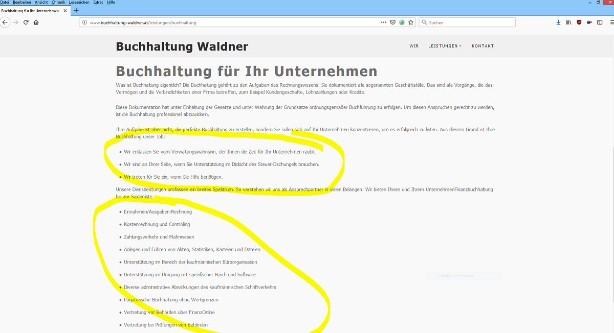614x333 pixels.
Task: Open the Firefox hamburger menu
Action: tap(610, 22)
